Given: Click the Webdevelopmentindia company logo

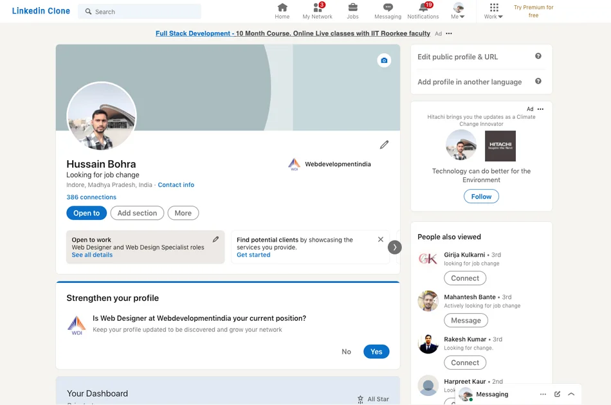Looking at the screenshot, I should [293, 164].
